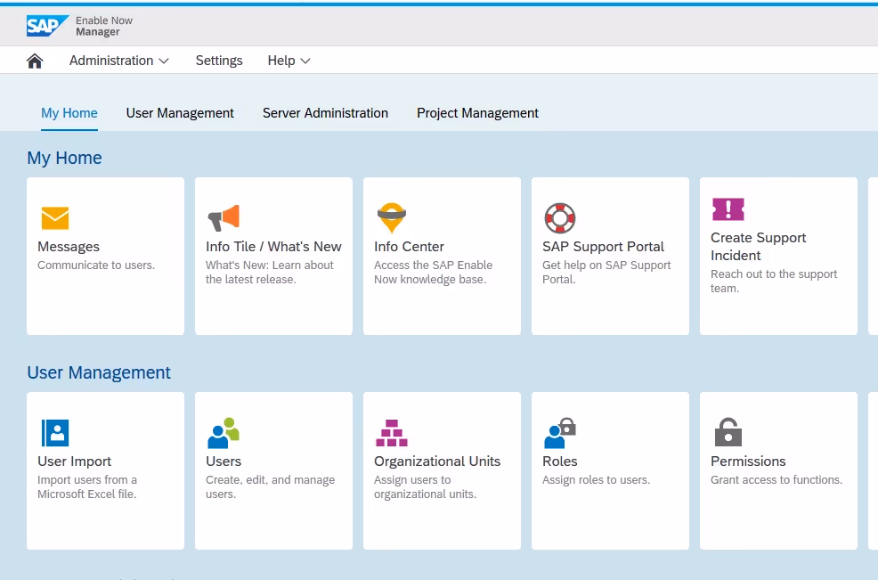The height and width of the screenshot is (580, 878).
Task: Open the Organizational Units tile title
Action: click(x=437, y=462)
